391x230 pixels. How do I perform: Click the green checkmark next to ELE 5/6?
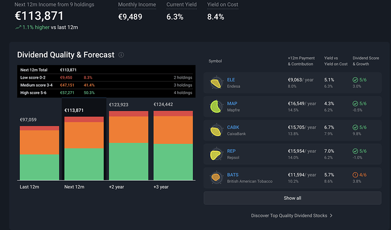(355, 80)
